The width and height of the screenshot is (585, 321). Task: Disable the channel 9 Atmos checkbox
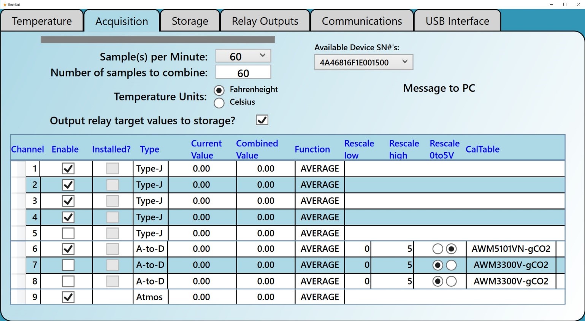[68, 297]
